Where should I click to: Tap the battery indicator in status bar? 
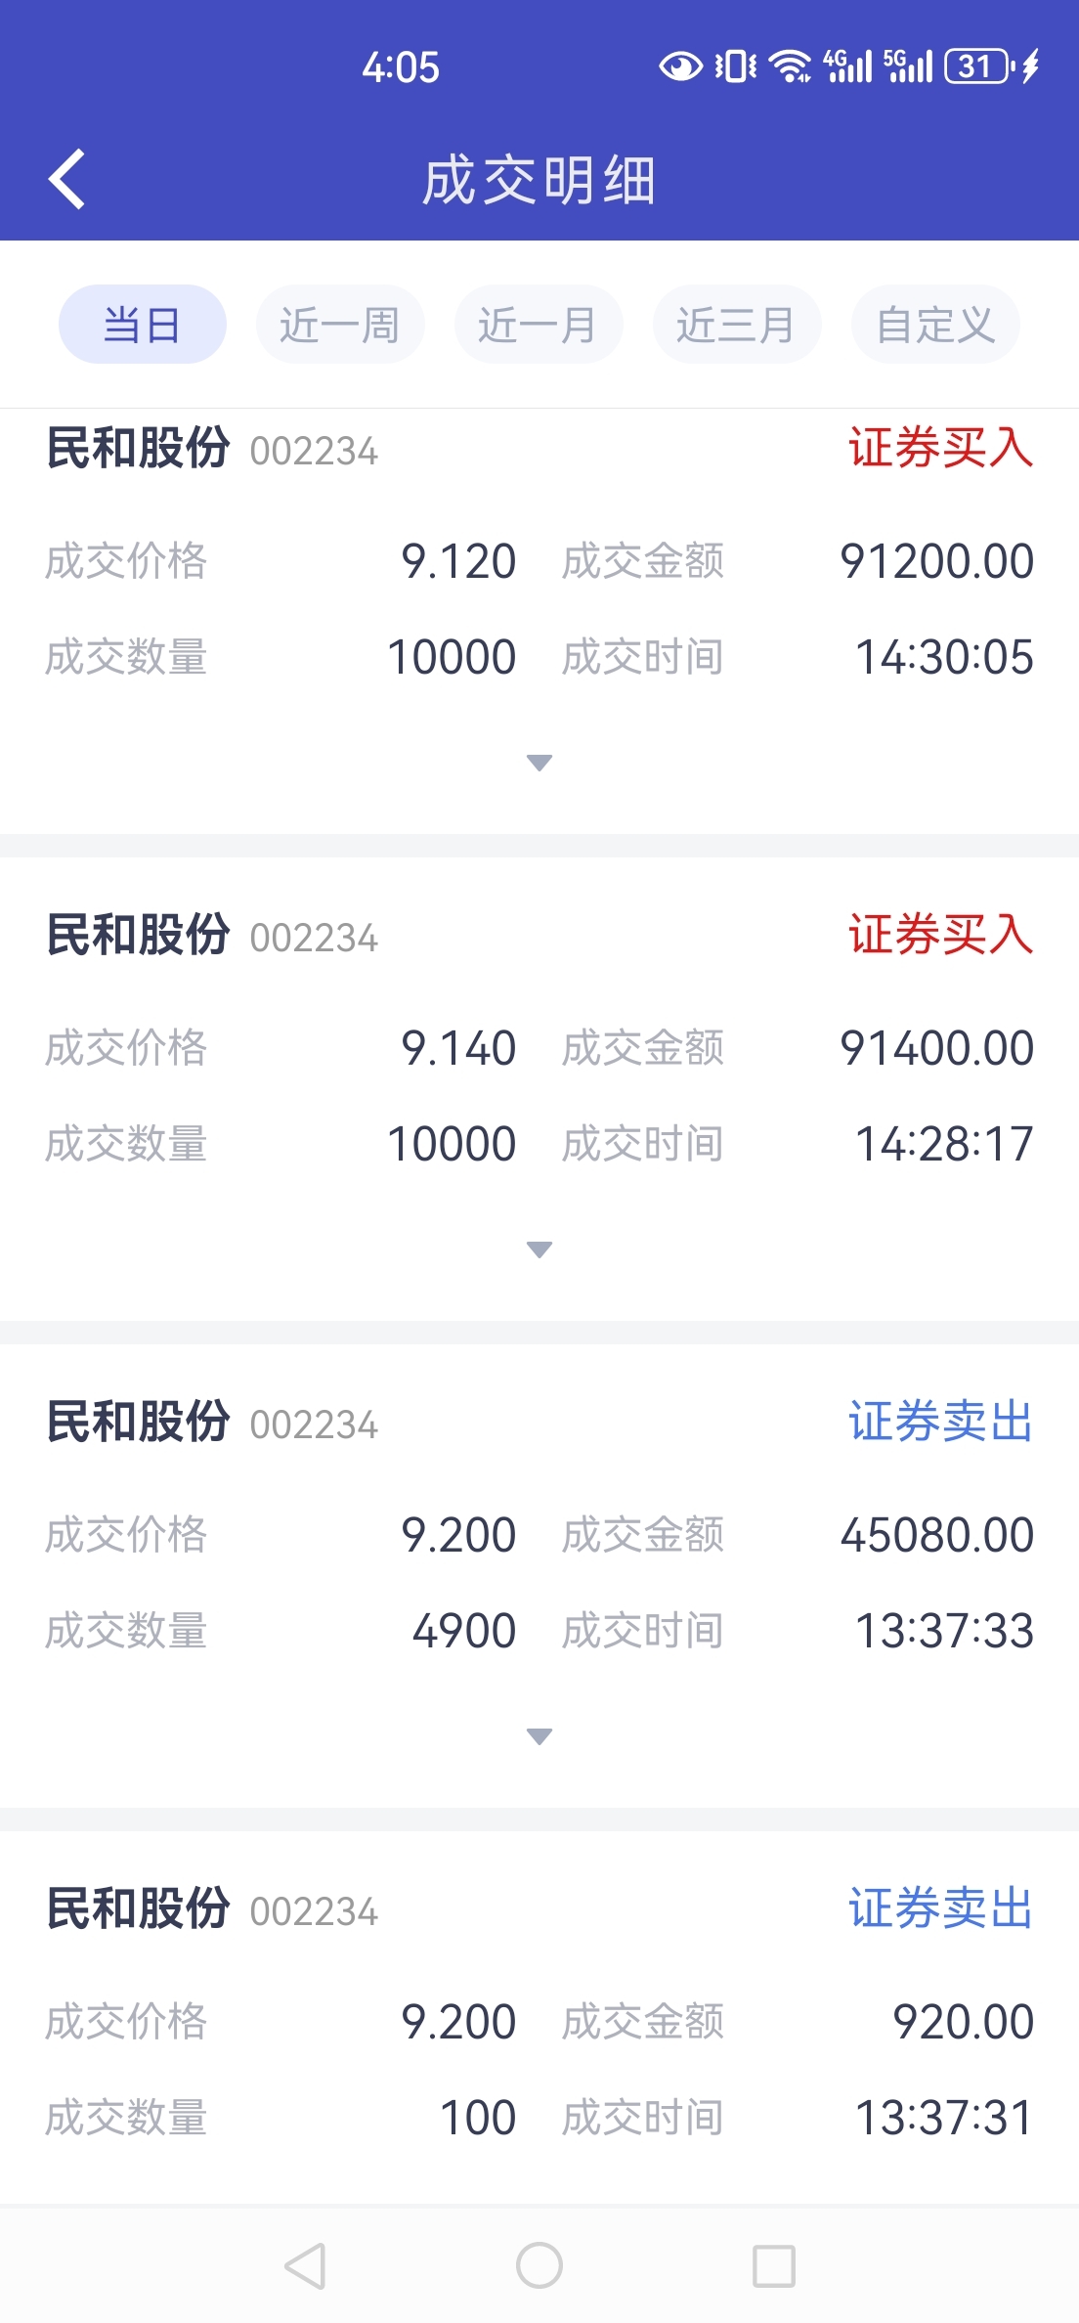tap(979, 66)
